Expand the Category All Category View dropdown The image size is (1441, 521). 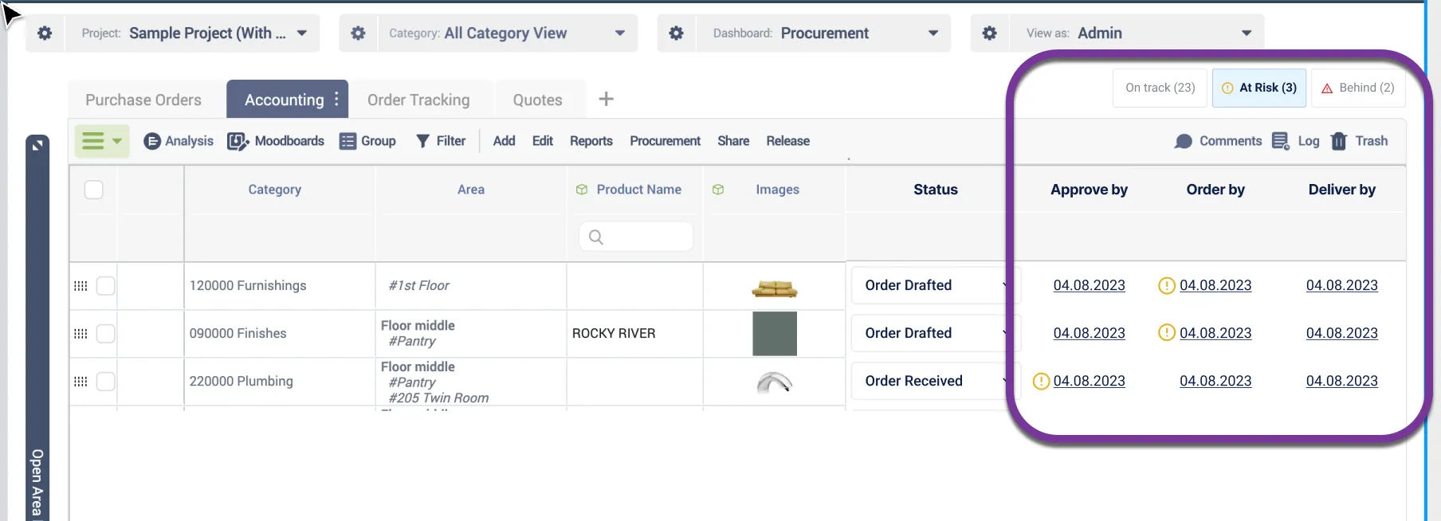tap(507, 33)
